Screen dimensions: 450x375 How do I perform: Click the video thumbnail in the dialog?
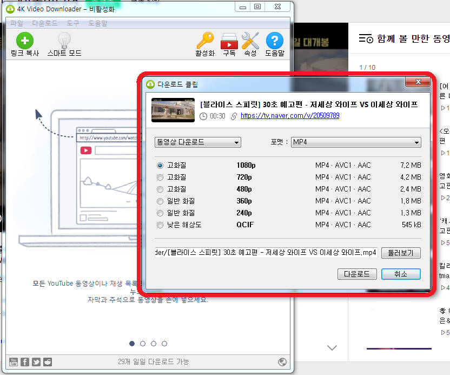[x=173, y=110]
